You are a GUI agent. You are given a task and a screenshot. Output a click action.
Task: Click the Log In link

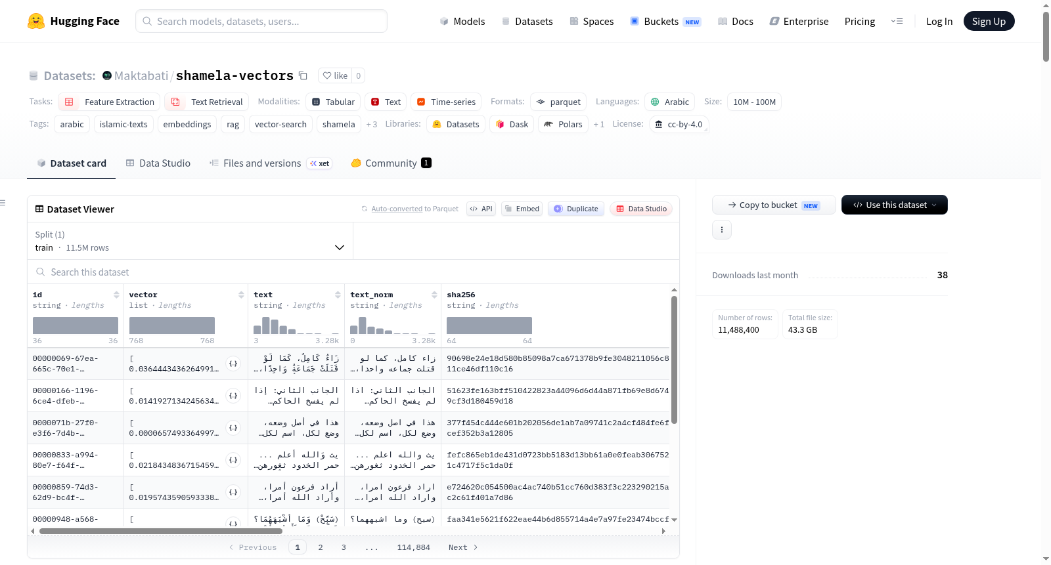(939, 21)
